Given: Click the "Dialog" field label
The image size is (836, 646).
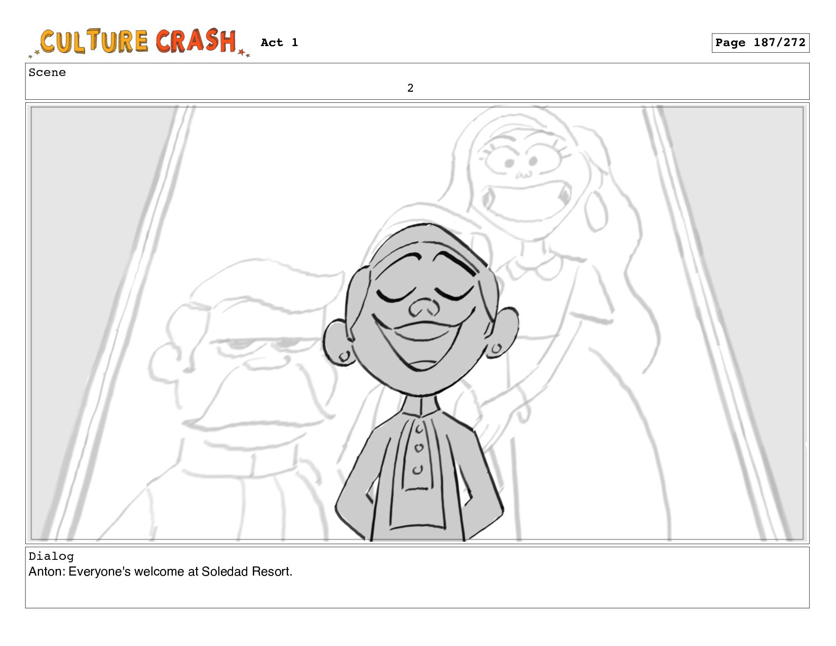Looking at the screenshot, I should click(51, 556).
